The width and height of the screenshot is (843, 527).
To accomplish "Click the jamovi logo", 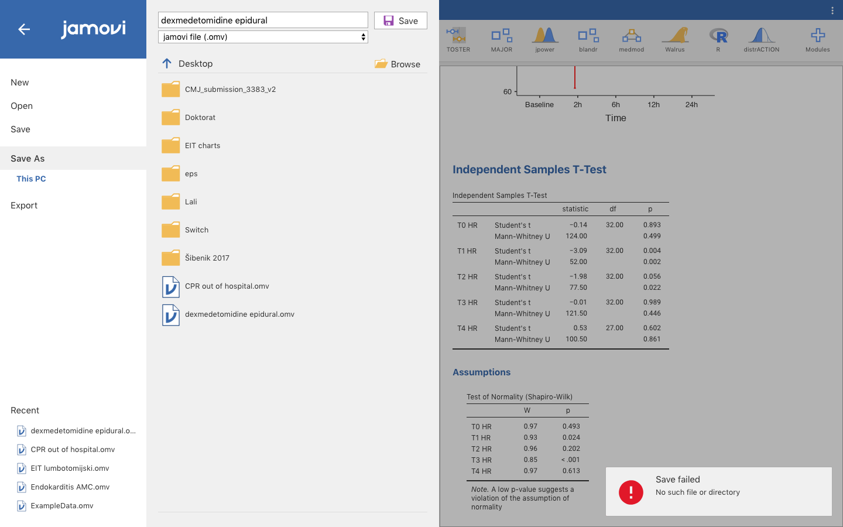I will point(94,29).
